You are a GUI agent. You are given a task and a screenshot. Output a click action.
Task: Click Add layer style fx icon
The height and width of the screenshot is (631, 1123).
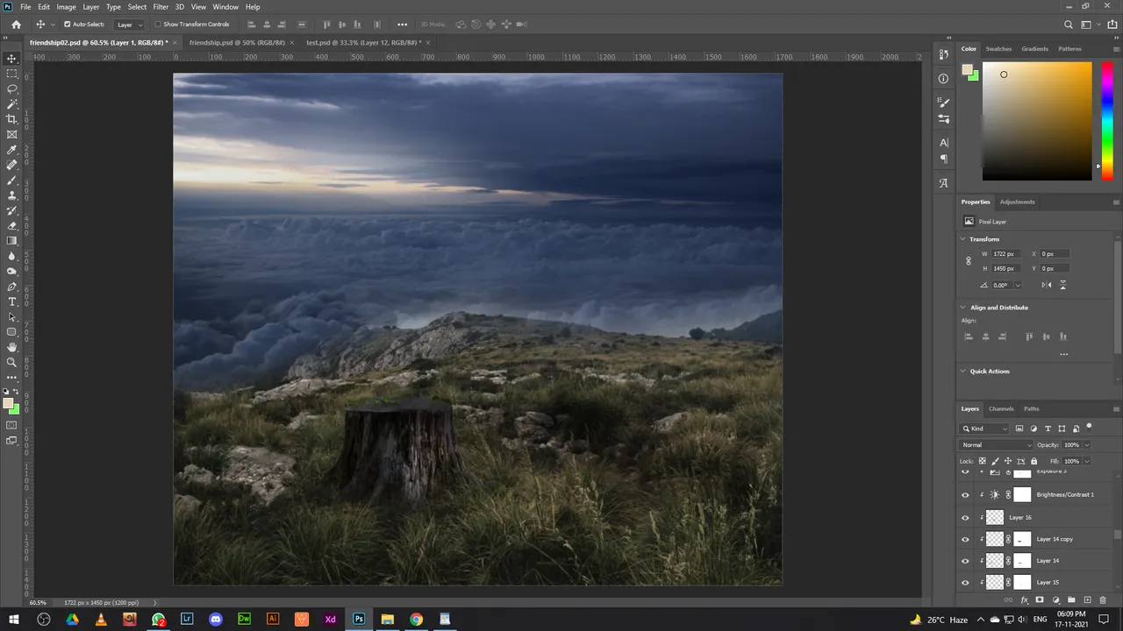click(1024, 600)
